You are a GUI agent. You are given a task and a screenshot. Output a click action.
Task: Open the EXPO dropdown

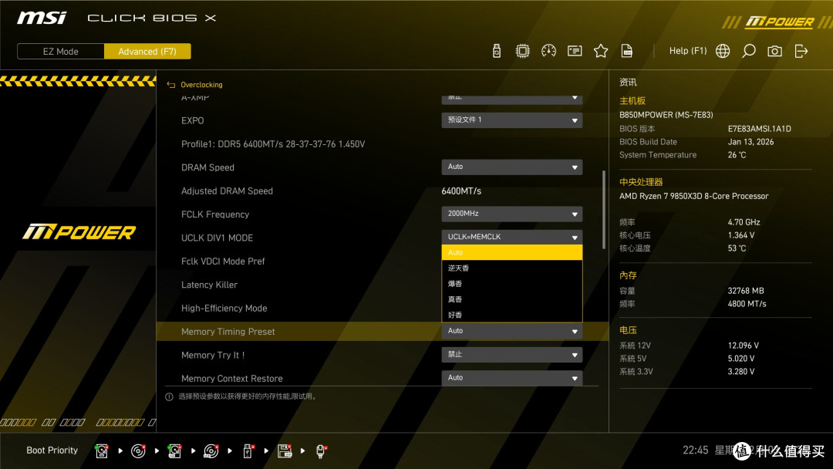pos(511,120)
